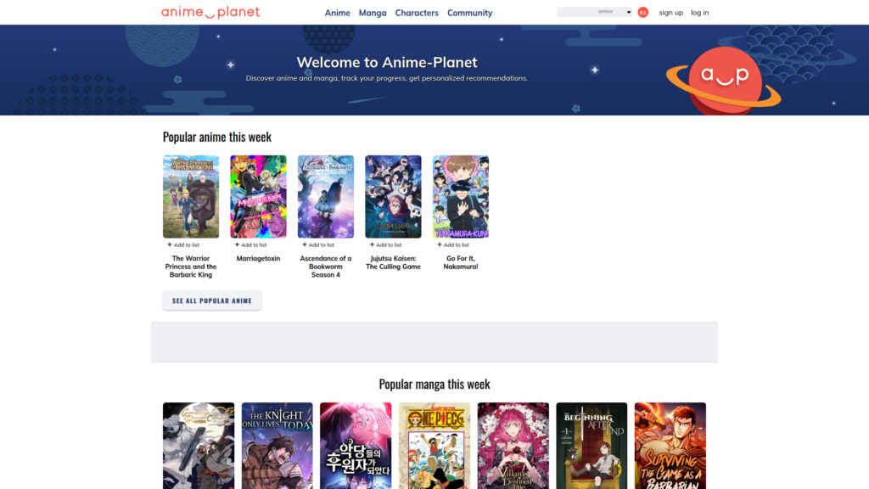Open the Manga menu in navigation
The image size is (869, 489).
373,13
